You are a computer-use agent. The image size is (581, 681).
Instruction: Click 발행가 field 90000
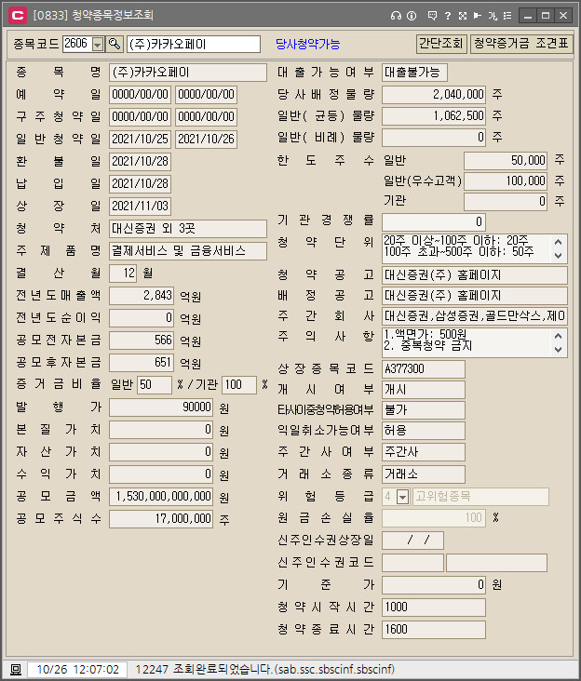pyautogui.click(x=161, y=407)
